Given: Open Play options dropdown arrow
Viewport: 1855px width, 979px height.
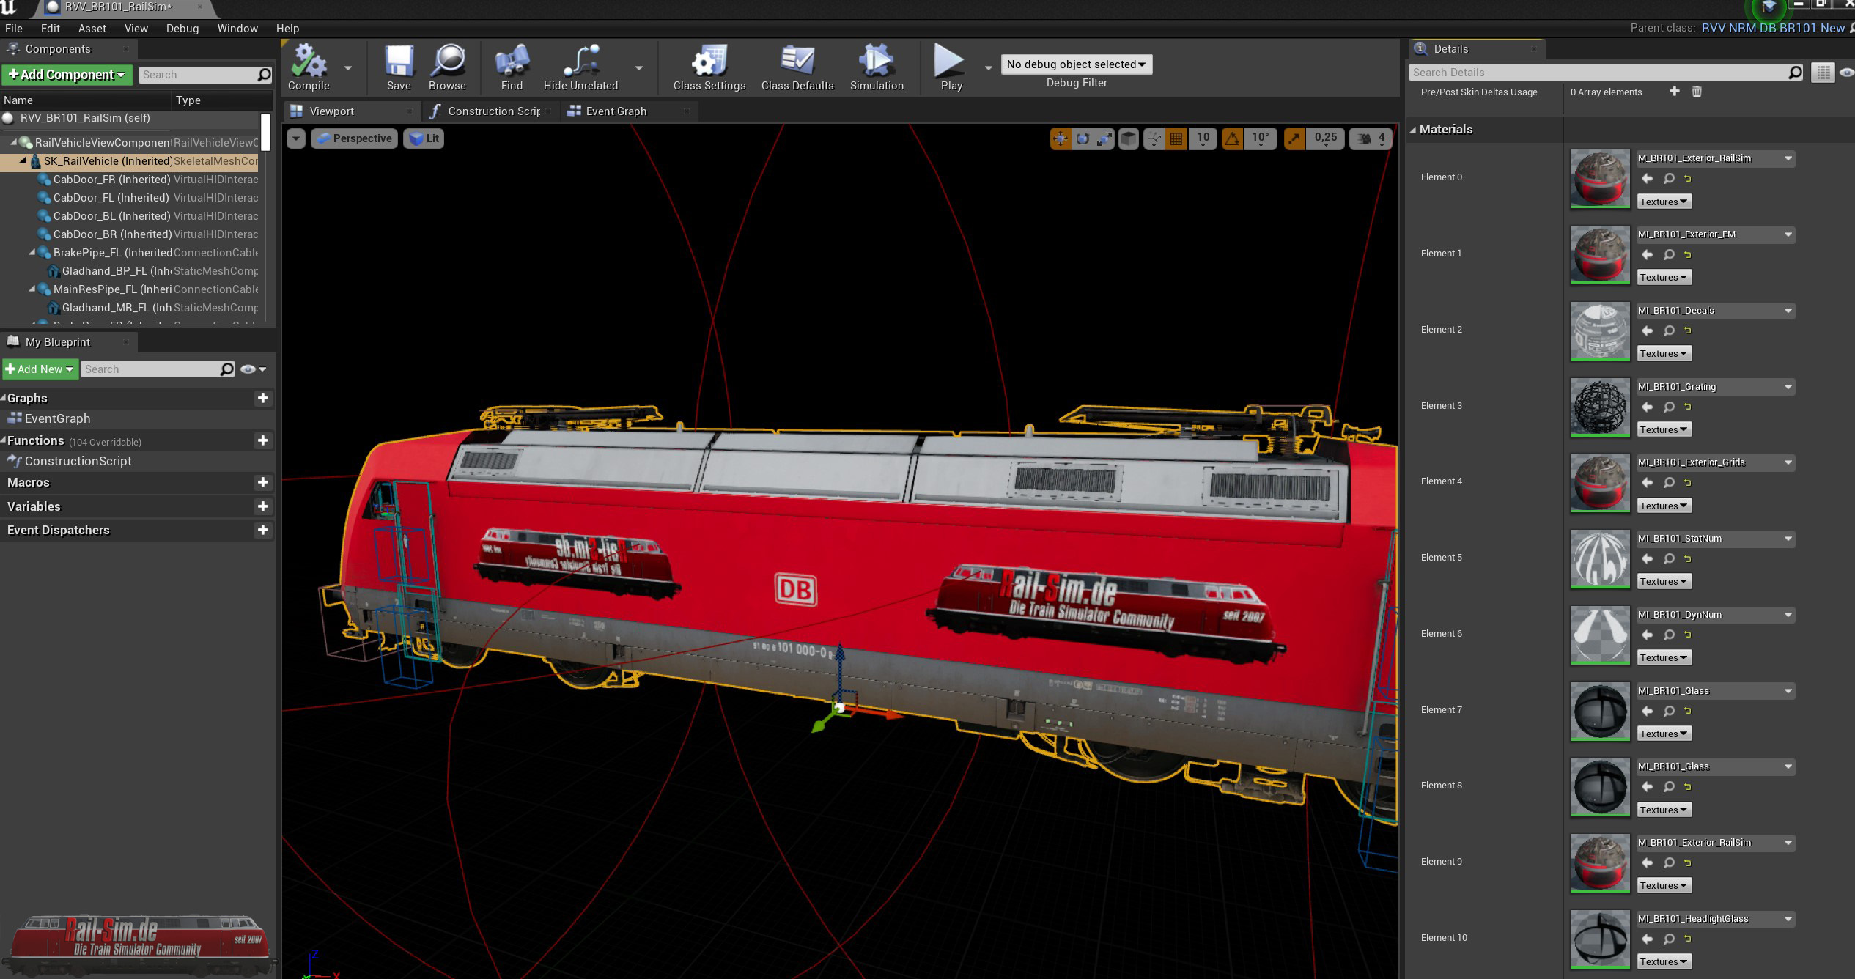Looking at the screenshot, I should click(x=988, y=67).
